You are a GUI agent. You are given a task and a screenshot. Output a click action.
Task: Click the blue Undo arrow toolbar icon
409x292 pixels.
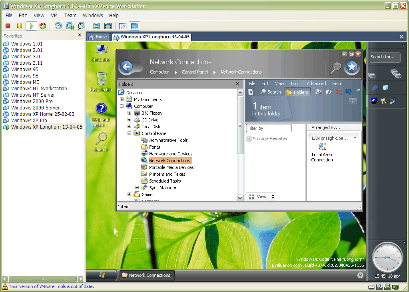click(x=348, y=91)
